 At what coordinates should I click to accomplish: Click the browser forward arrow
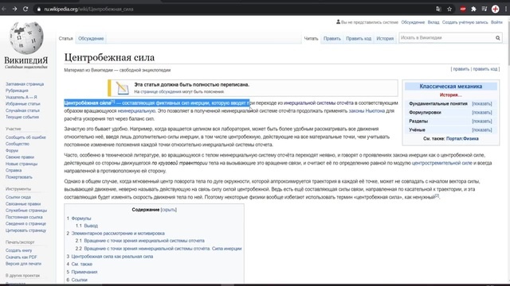point(14,9)
